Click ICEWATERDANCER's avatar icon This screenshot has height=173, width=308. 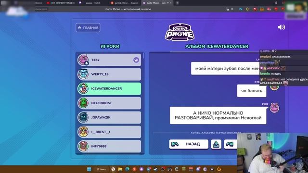[83, 88]
